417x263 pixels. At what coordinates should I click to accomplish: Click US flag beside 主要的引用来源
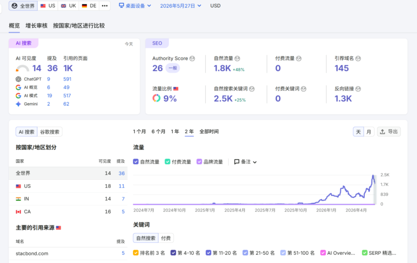tap(59, 228)
